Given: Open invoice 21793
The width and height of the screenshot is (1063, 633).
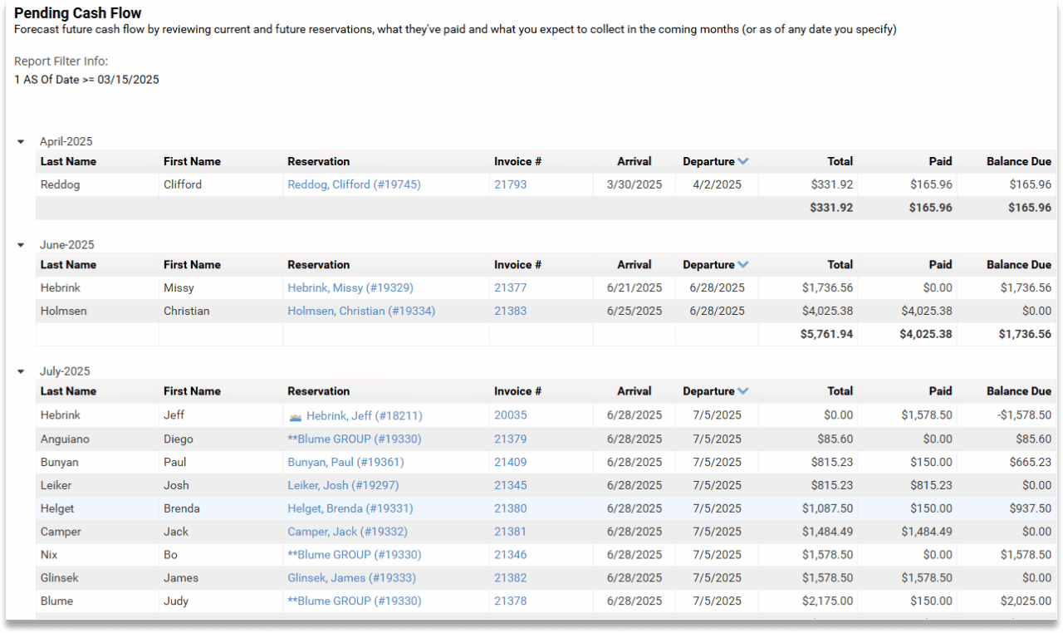Looking at the screenshot, I should pyautogui.click(x=510, y=184).
